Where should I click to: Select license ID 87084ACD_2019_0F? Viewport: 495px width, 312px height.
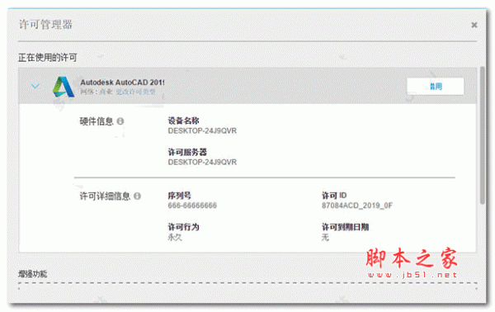(x=357, y=206)
